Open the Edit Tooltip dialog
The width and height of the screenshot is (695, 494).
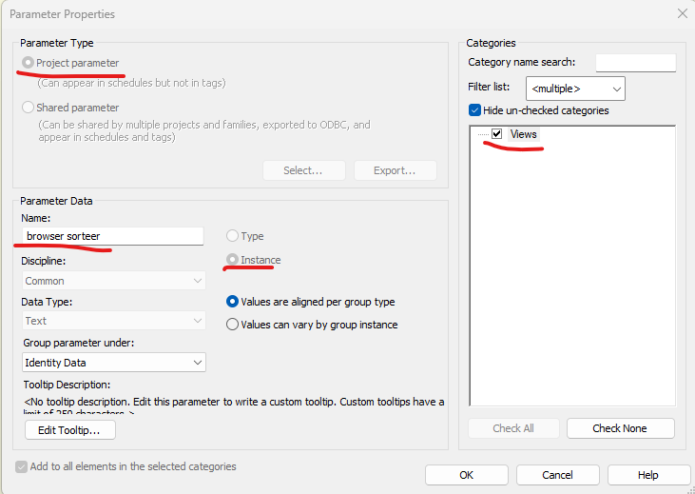(70, 429)
